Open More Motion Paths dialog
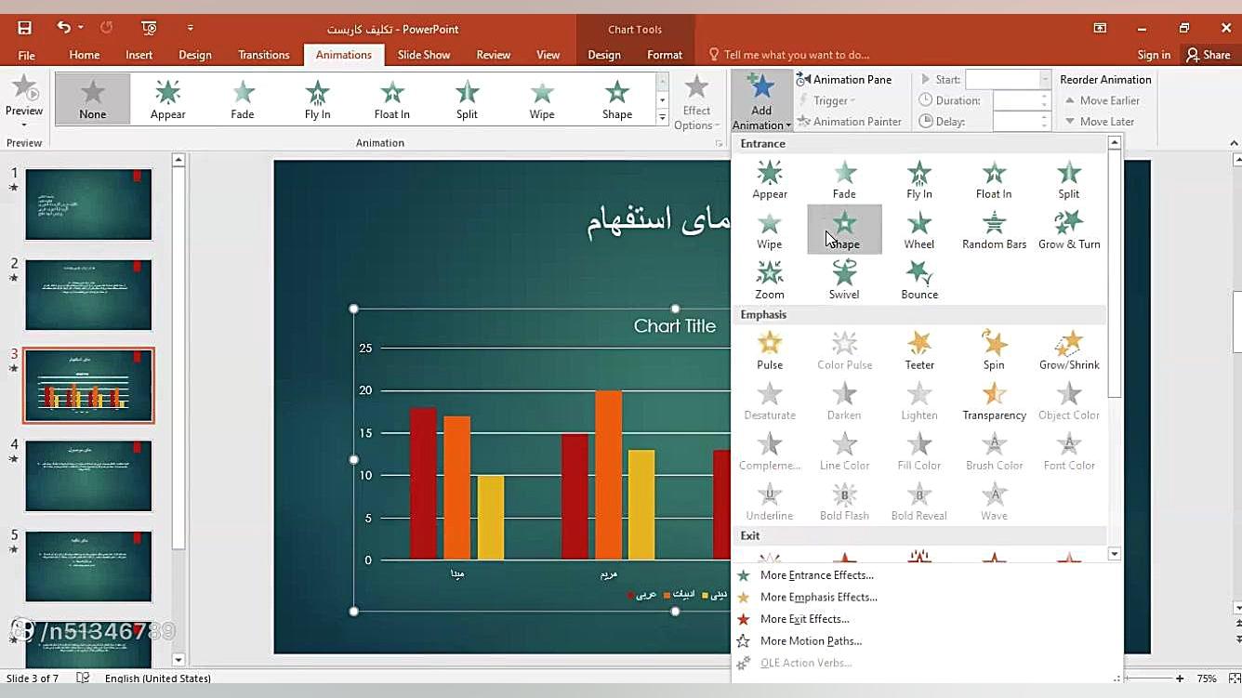Viewport: 1242px width, 698px height. pos(811,640)
